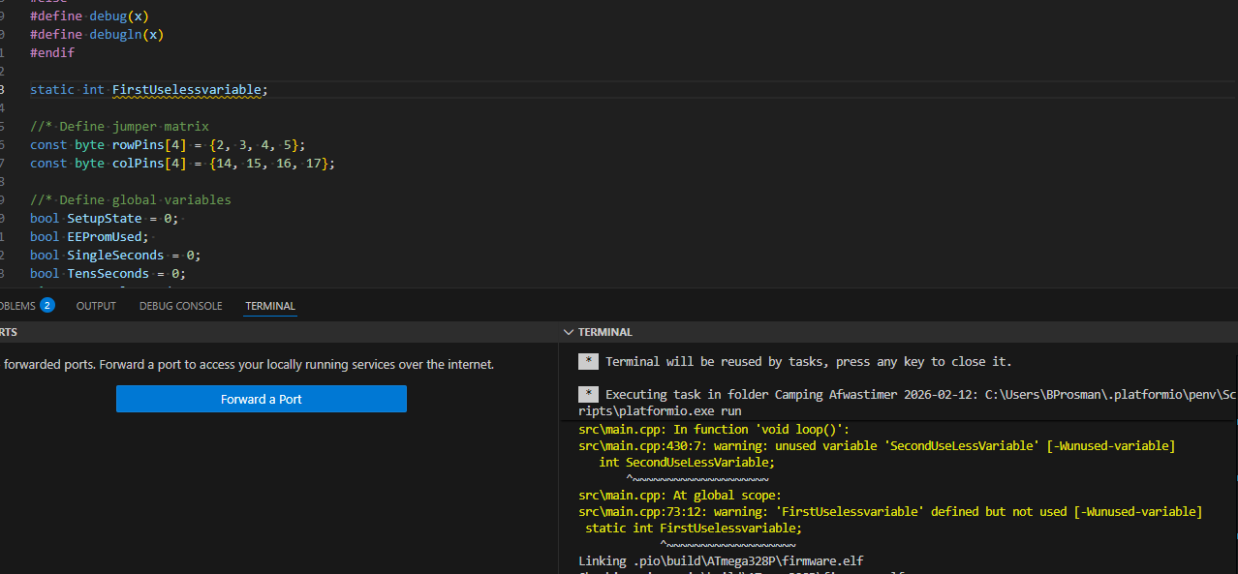Click 'int SecondUseLessVariable;' in terminal output
The width and height of the screenshot is (1238, 574).
687,462
